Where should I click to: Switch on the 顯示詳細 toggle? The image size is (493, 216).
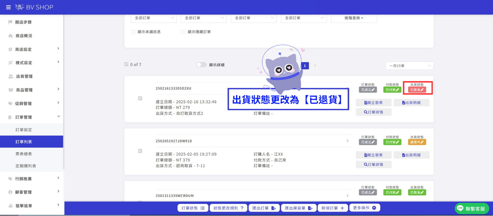[x=201, y=65]
